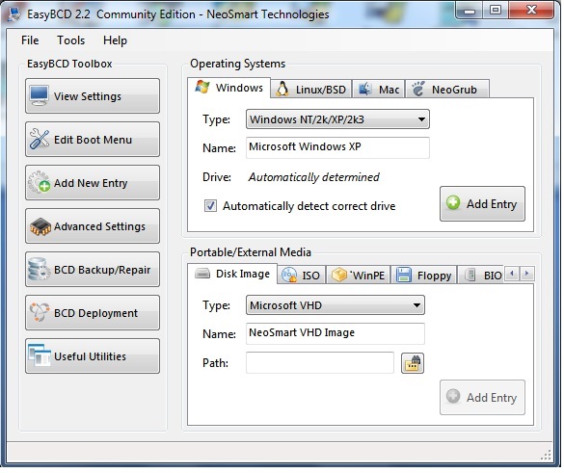Switch to the Mac tab
Screen dimensions: 564x473
tap(379, 90)
